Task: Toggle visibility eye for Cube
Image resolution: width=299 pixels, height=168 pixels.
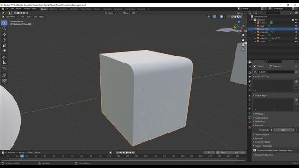Action: coord(296,26)
